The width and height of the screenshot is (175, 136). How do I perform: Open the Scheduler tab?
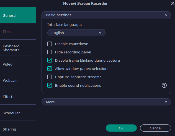(x=18, y=113)
